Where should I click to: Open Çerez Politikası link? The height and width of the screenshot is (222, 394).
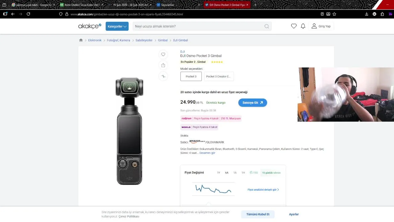tap(129, 216)
